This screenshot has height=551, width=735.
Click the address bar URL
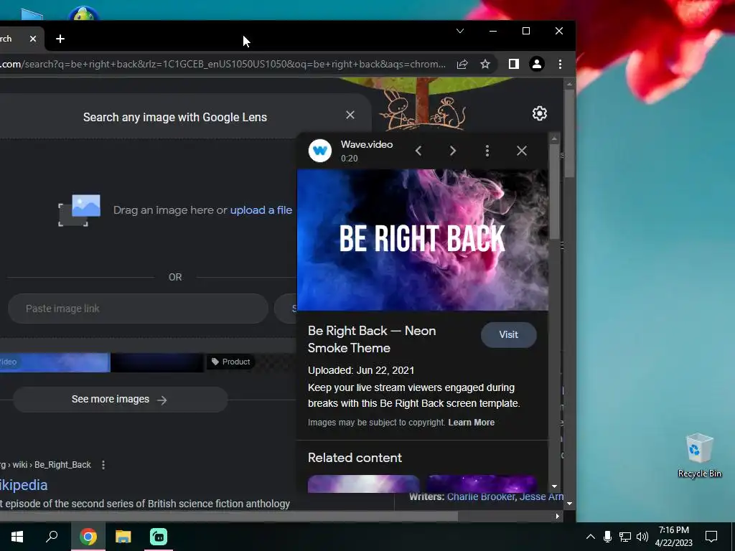[223, 64]
